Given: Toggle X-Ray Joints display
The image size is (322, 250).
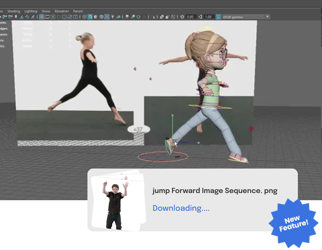Looking at the screenshot, I should 173,17.
